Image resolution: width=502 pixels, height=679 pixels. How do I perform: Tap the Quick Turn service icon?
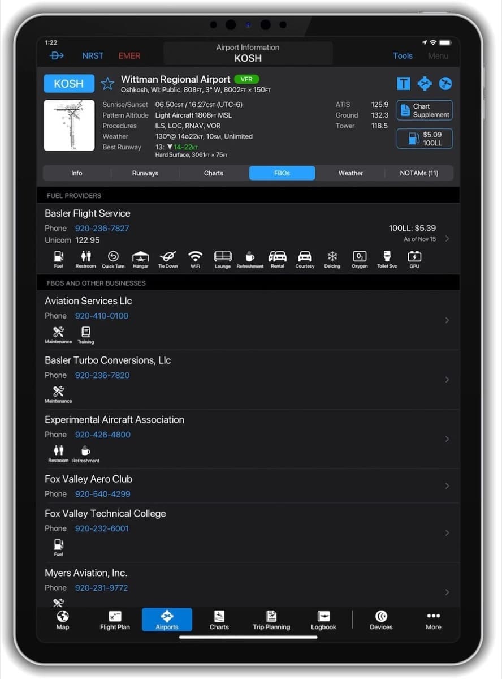pyautogui.click(x=113, y=259)
